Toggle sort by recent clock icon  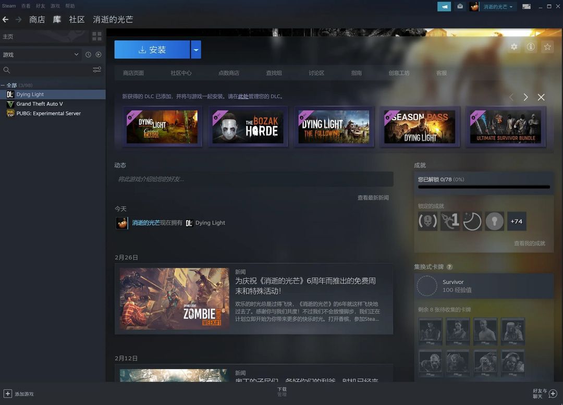click(88, 55)
